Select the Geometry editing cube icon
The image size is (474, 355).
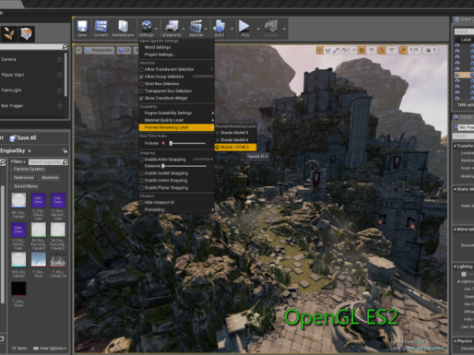[x=27, y=33]
